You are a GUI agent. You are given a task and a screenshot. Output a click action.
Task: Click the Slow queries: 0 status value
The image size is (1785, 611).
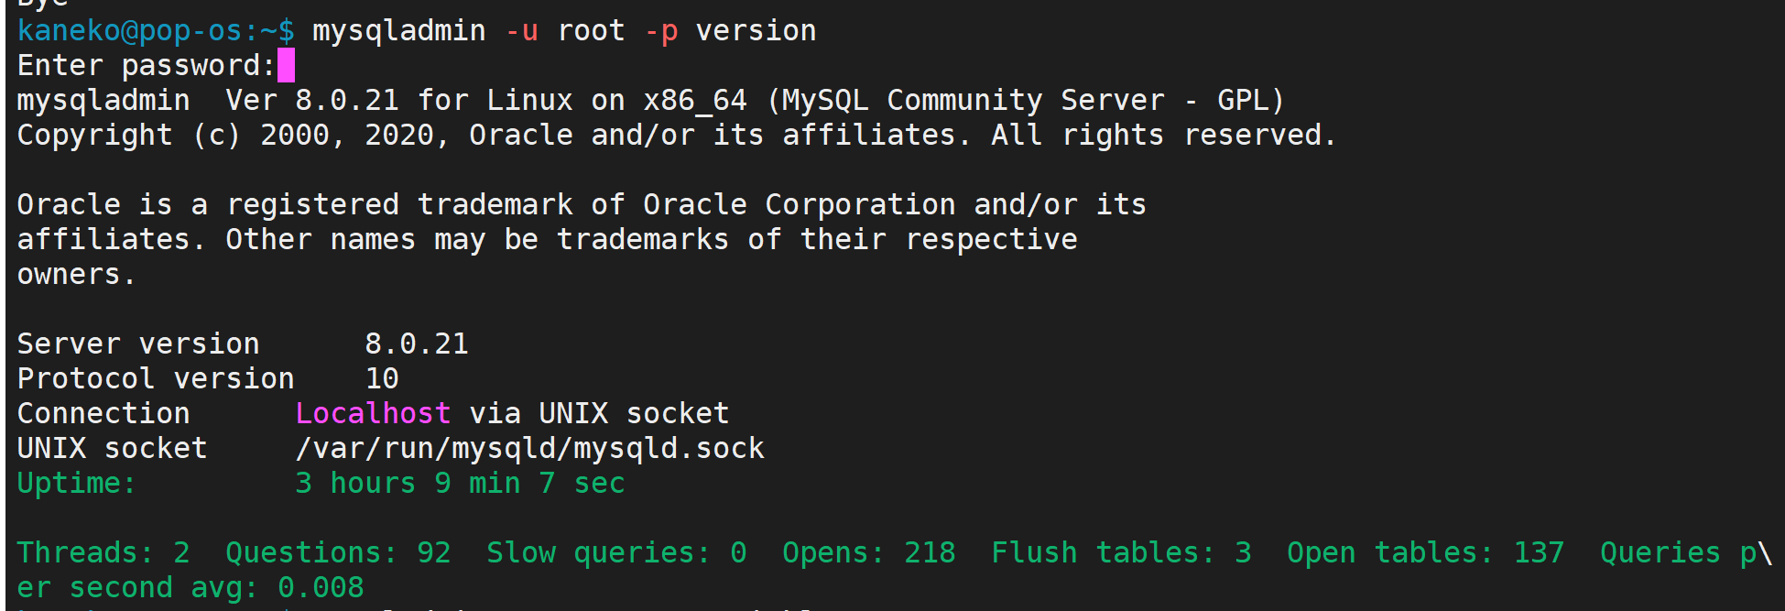point(616,552)
